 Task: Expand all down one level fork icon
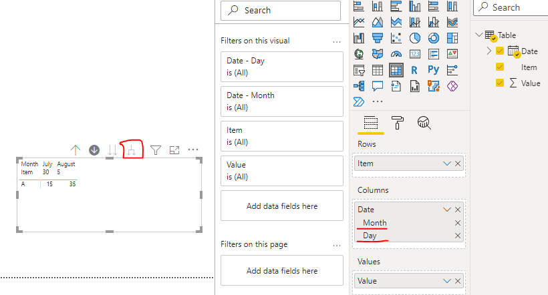click(x=132, y=150)
